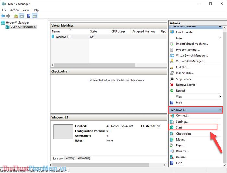Click the Inspect Disk icon
The height and width of the screenshot is (173, 227).
tap(172, 73)
